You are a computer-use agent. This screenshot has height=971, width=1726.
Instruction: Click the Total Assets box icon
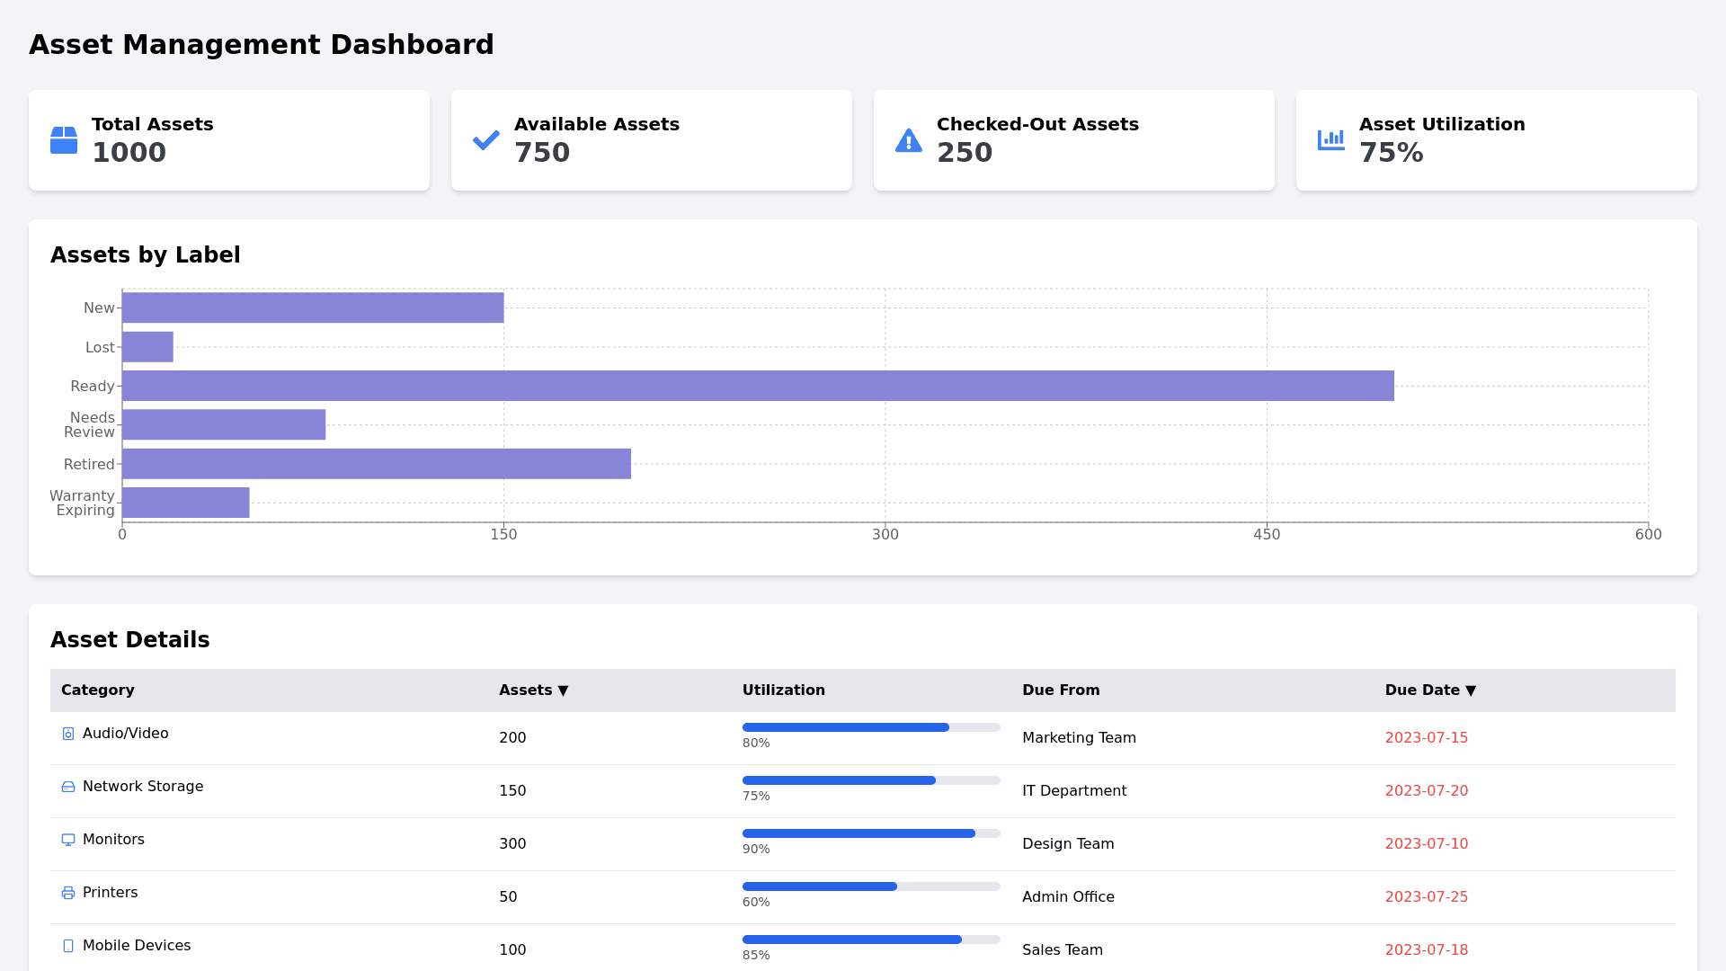tap(64, 140)
